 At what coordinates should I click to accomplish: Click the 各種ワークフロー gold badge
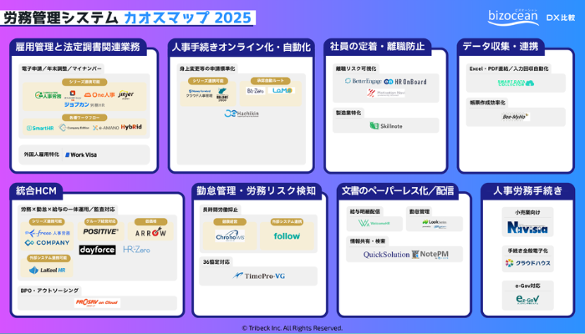pyautogui.click(x=84, y=118)
